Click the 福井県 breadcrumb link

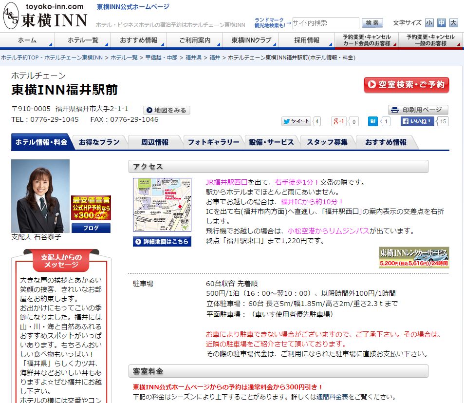coord(193,58)
